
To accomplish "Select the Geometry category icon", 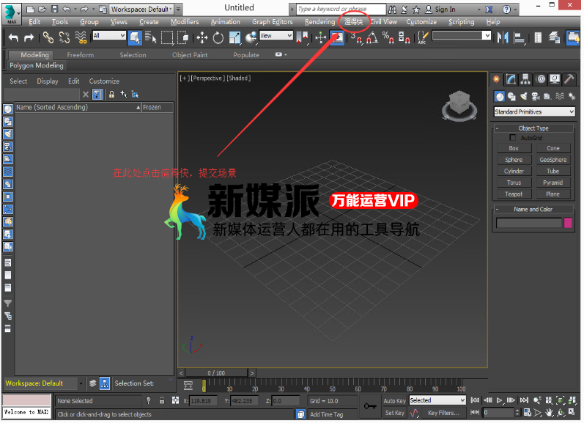I will pos(500,97).
